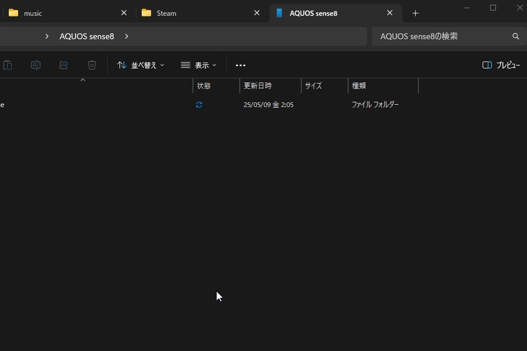Sort by the 種類 column header
Image resolution: width=527 pixels, height=351 pixels.
(383, 85)
